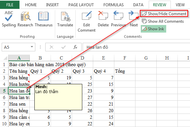Image resolution: width=190 pixels, height=127 pixels.
Task: Select the Hoa cẩm cell in row 9
Action: (19, 117)
